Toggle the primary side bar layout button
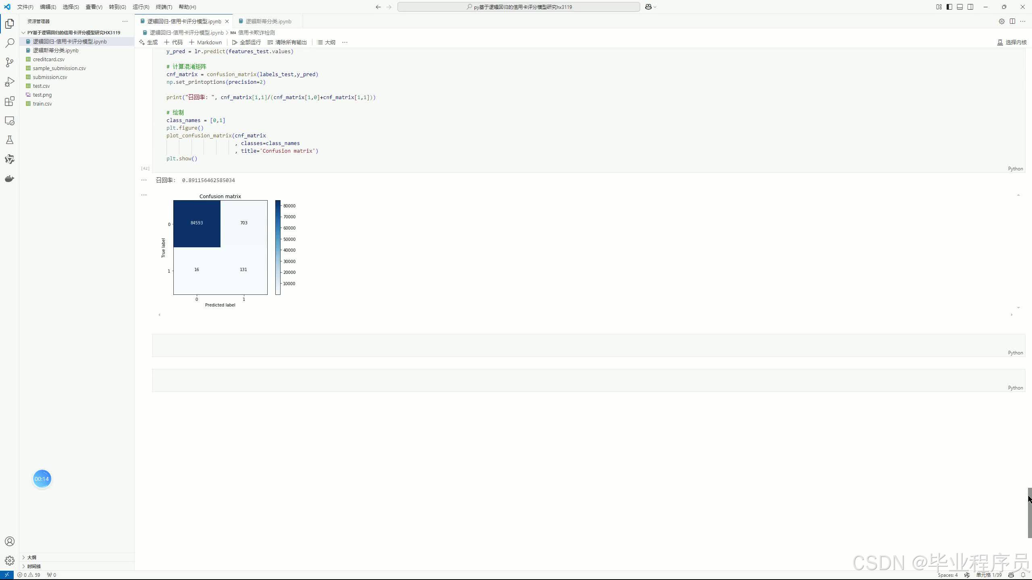This screenshot has width=1032, height=580. coord(949,7)
